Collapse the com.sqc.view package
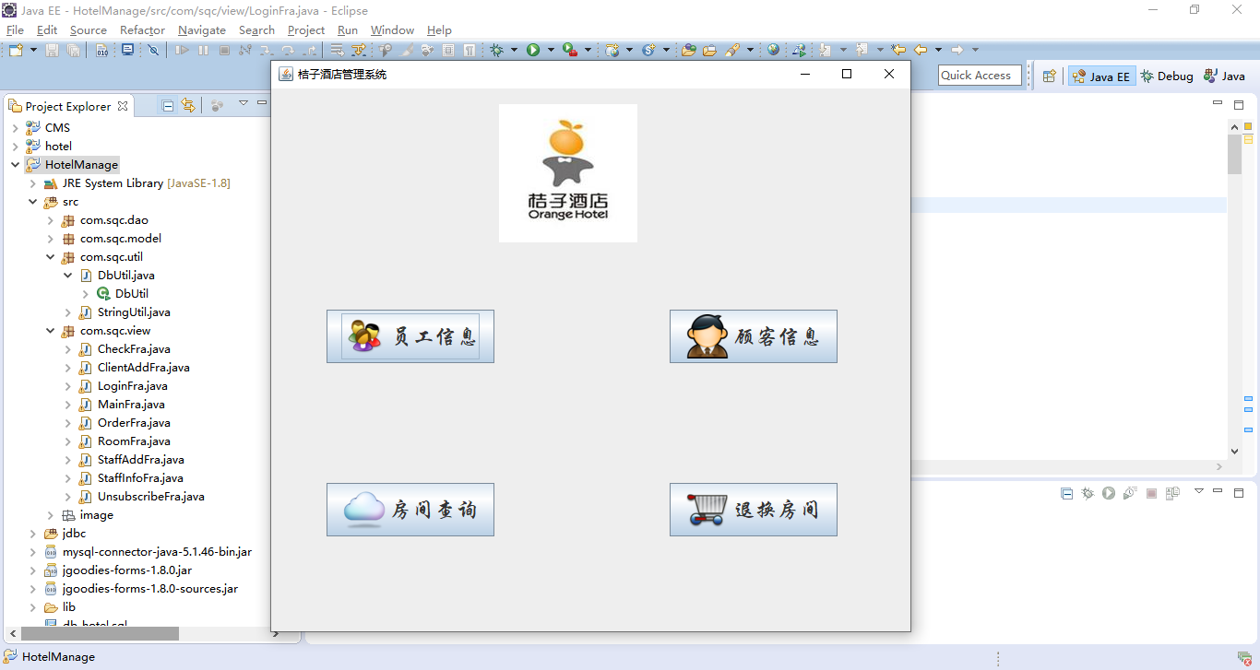 point(51,331)
